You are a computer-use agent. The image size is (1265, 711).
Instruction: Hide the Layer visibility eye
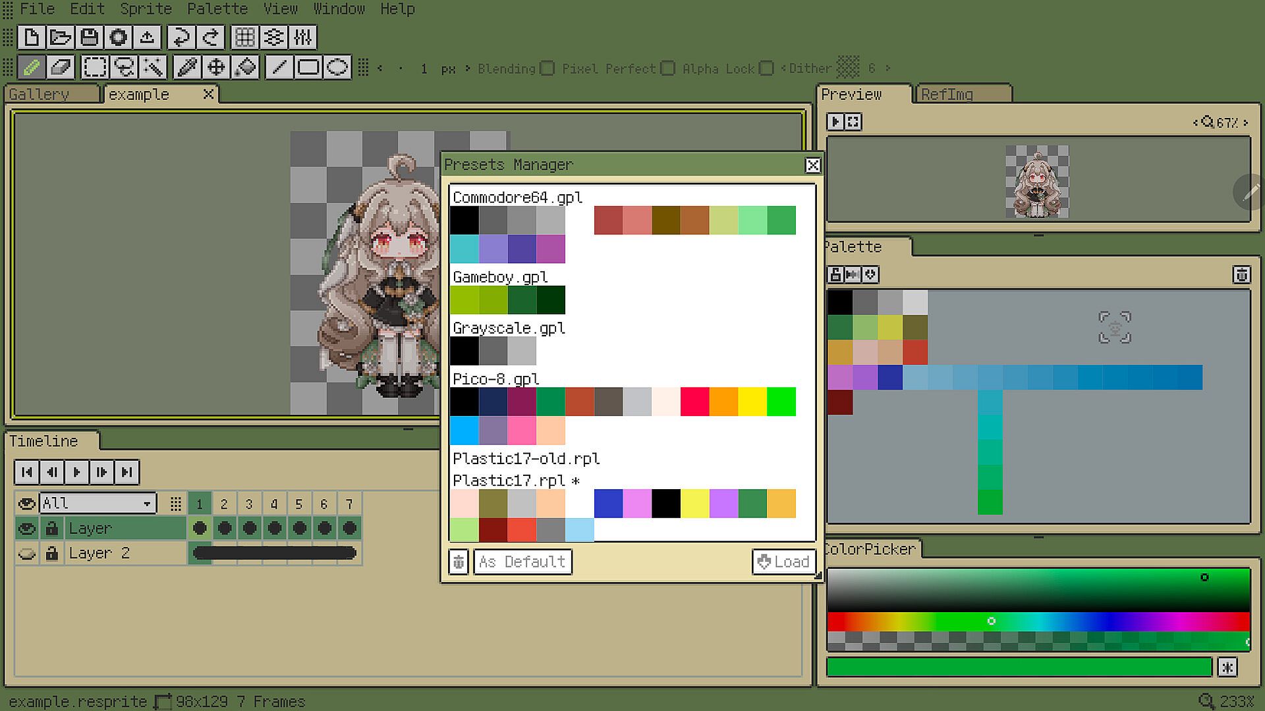point(26,529)
